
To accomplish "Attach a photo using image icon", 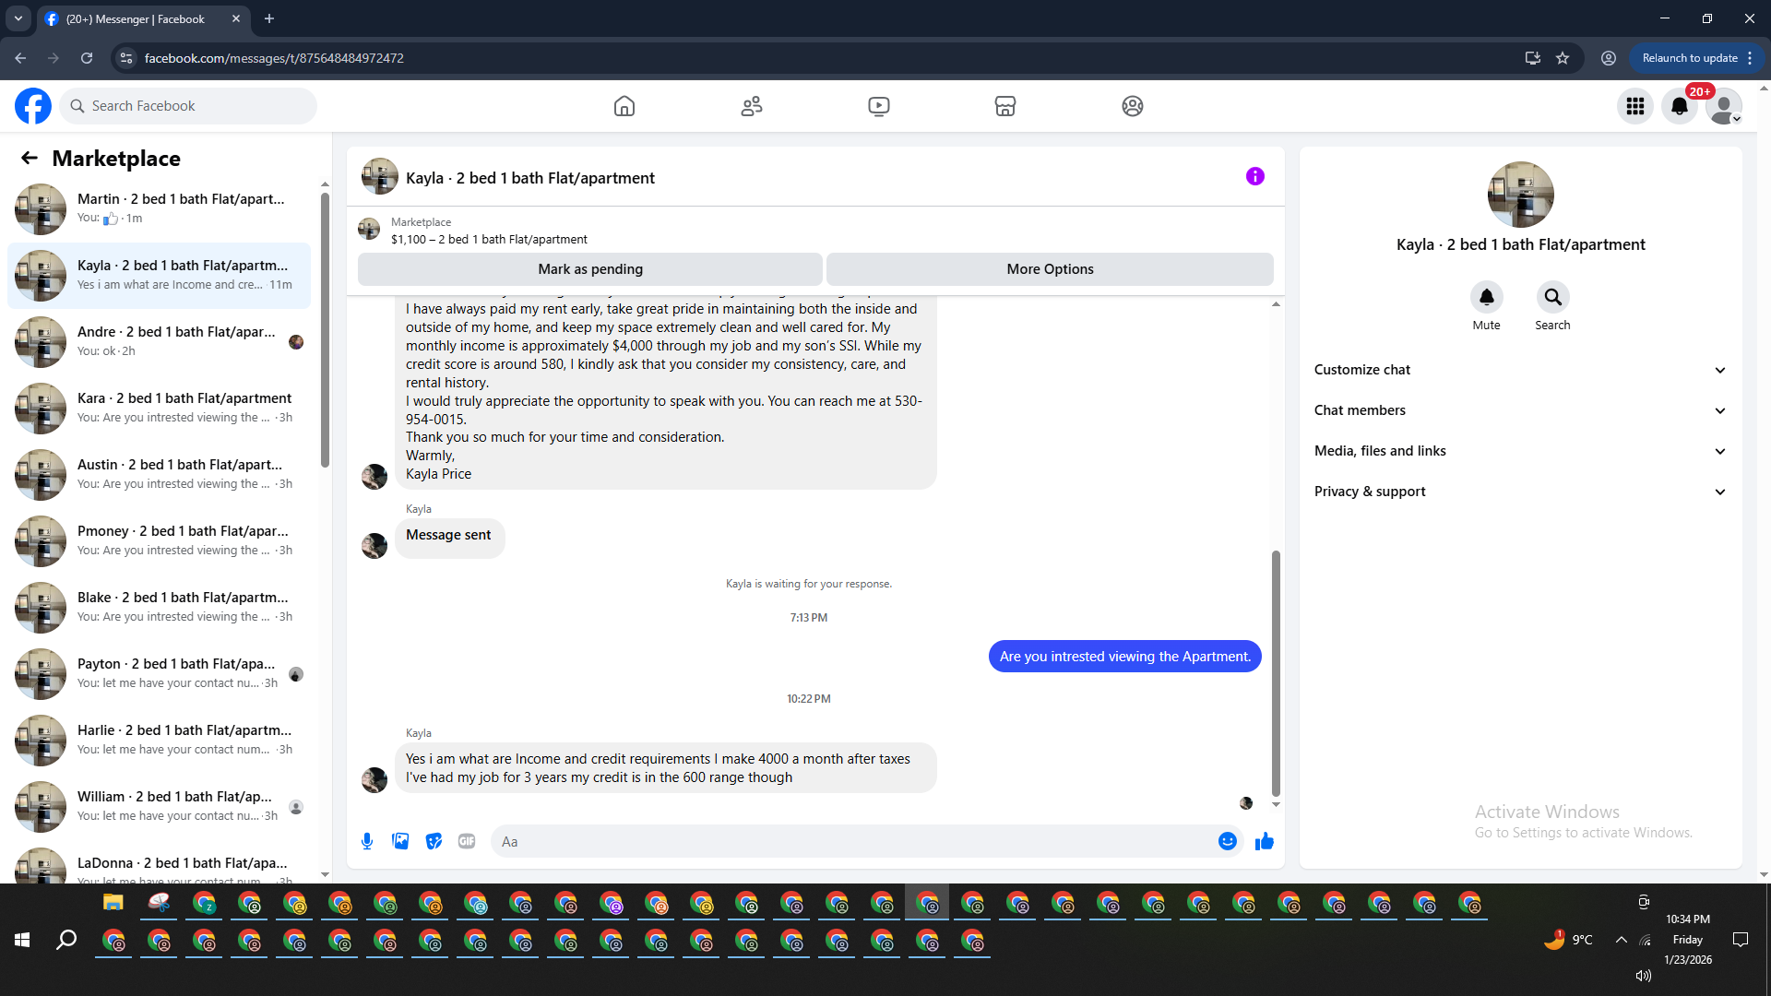I will [x=400, y=841].
